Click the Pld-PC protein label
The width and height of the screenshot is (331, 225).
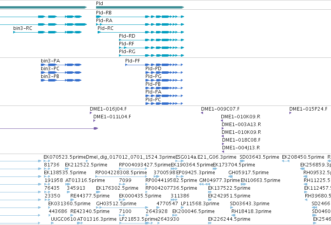pos(153,100)
